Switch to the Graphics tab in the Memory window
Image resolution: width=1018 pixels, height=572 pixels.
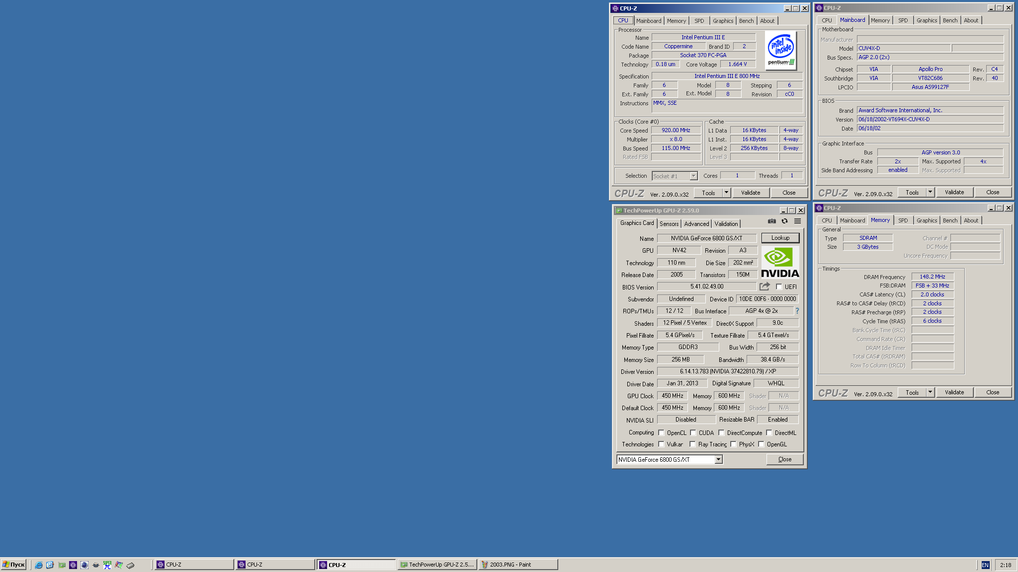pyautogui.click(x=927, y=220)
